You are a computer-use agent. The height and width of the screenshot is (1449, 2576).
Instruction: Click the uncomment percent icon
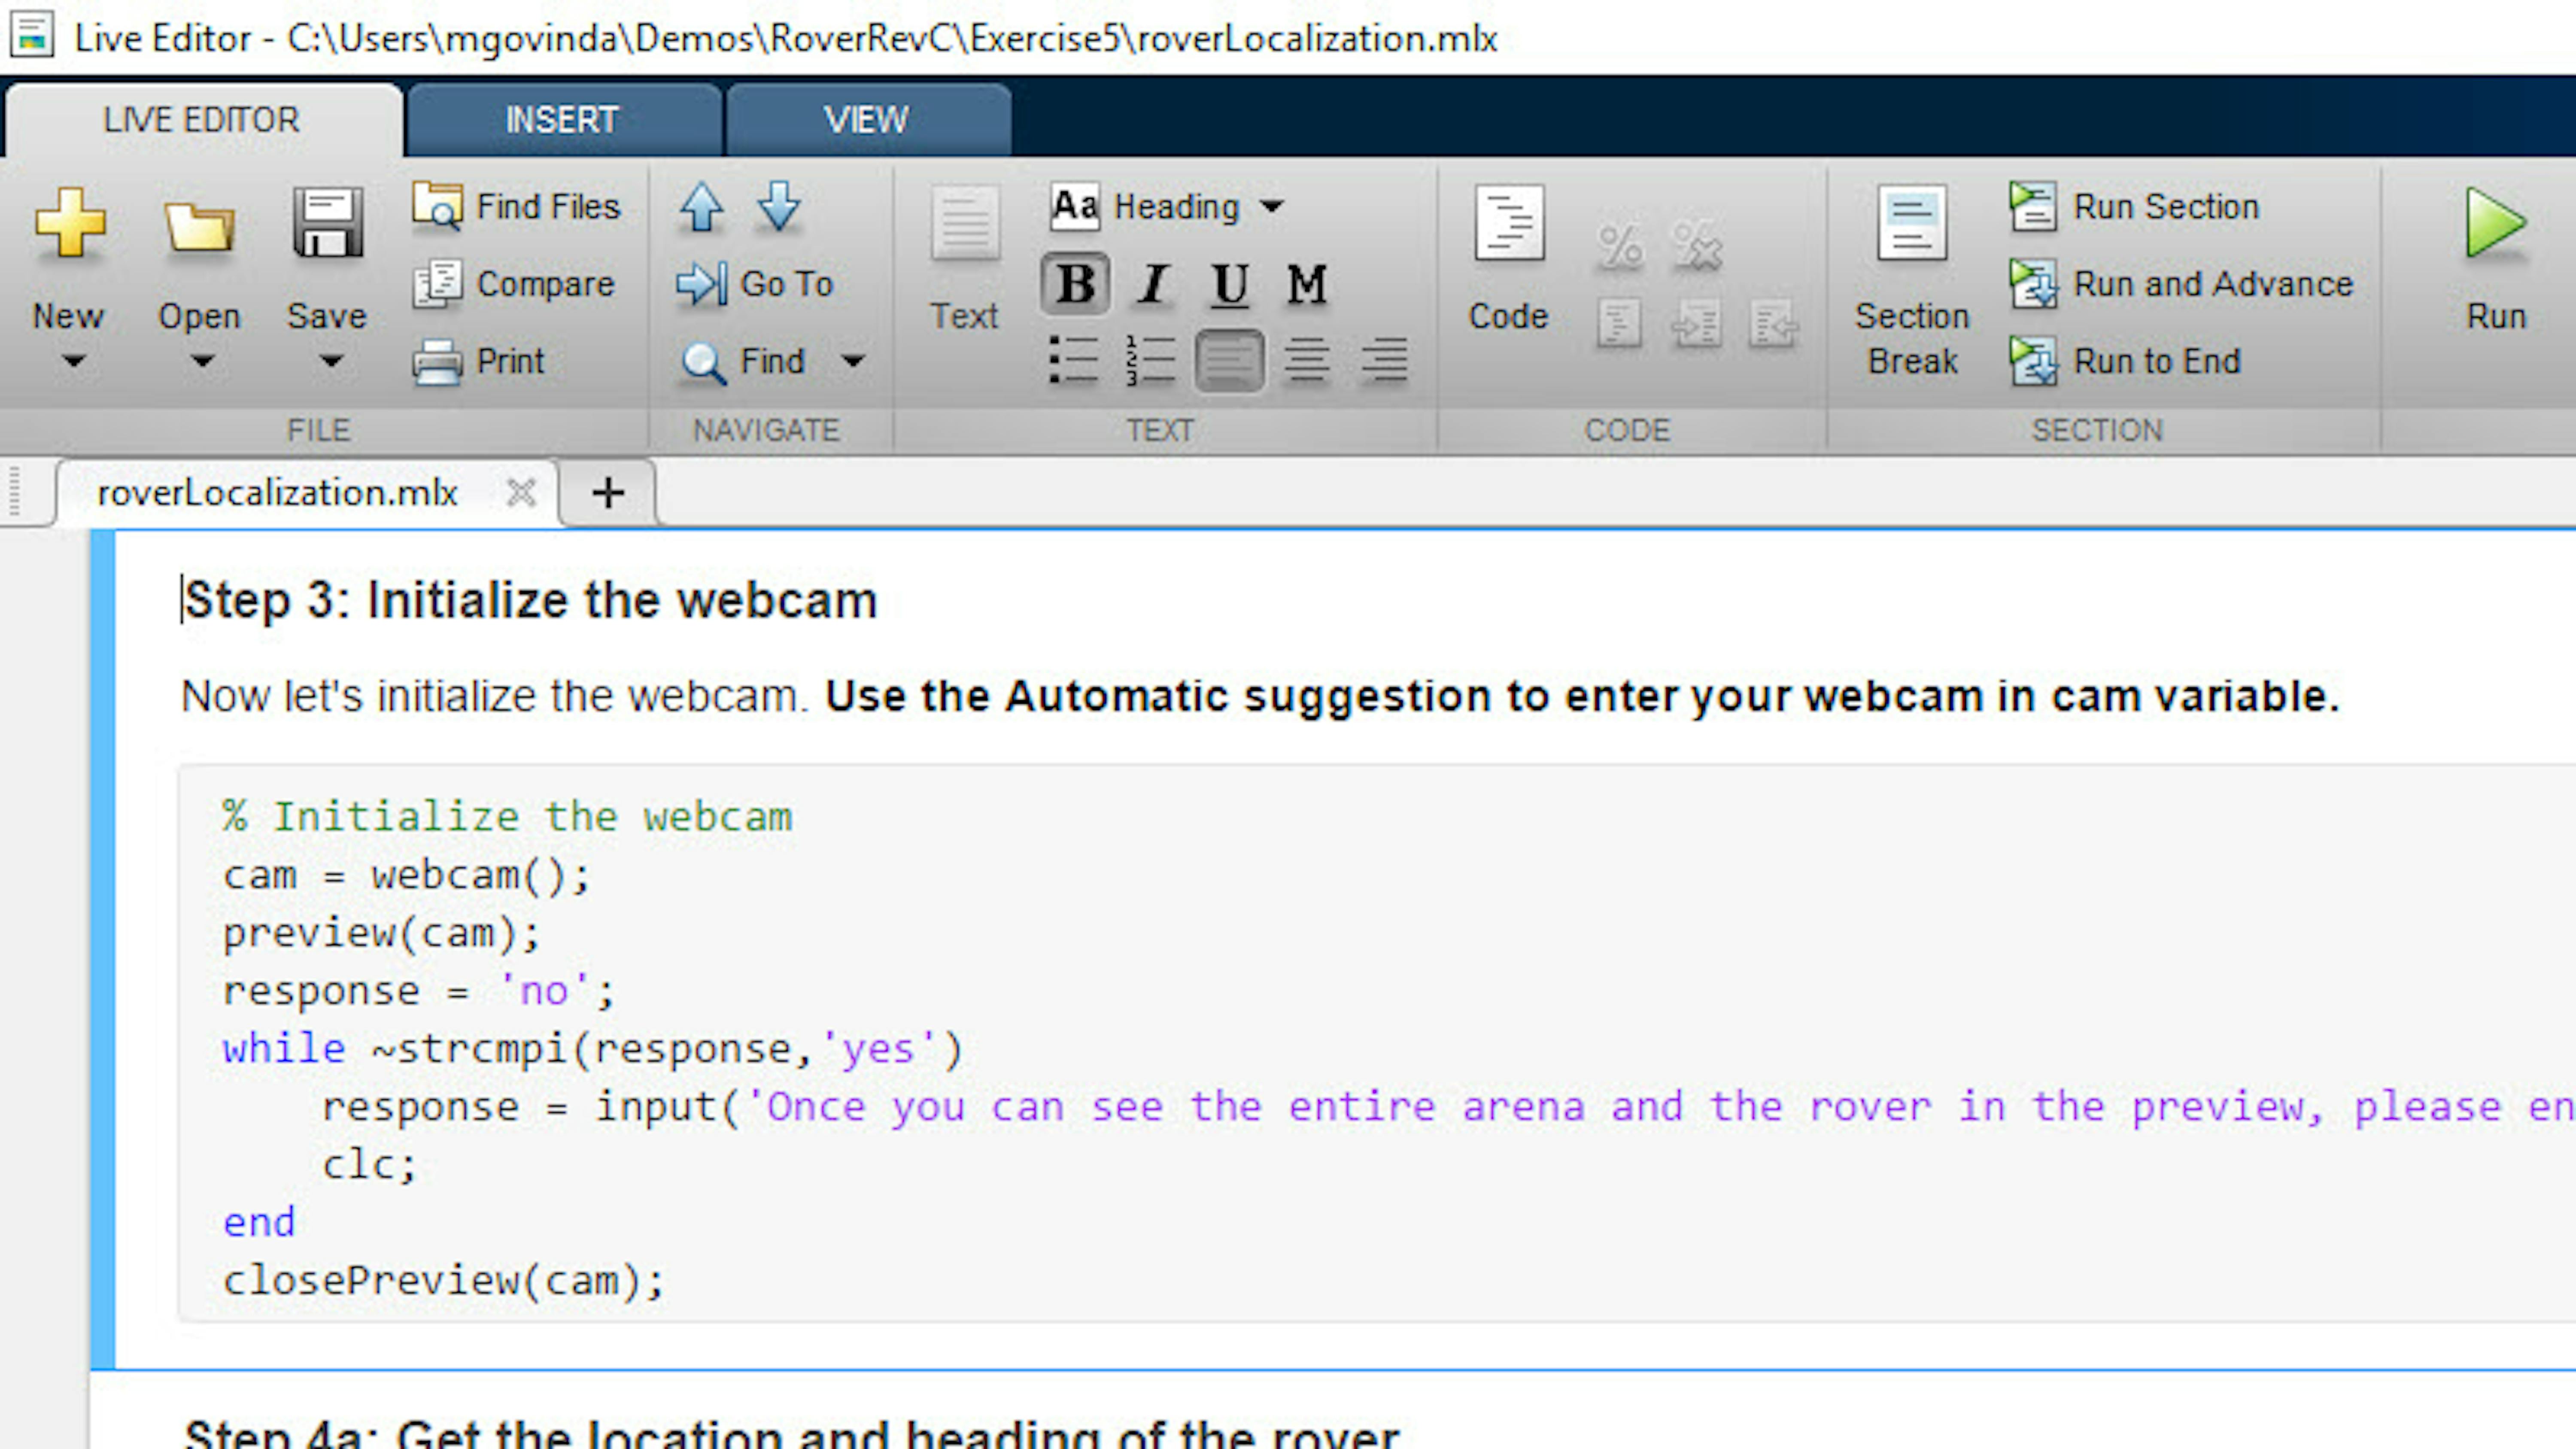(1697, 246)
